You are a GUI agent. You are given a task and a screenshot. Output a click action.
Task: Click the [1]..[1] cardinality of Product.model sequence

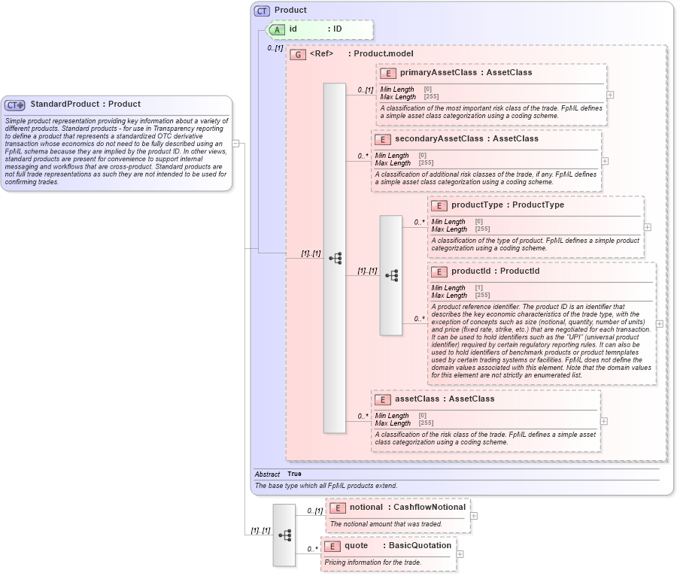[x=311, y=253]
